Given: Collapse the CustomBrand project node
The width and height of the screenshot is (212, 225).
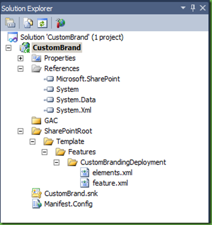Looking at the screenshot, I should [9, 48].
